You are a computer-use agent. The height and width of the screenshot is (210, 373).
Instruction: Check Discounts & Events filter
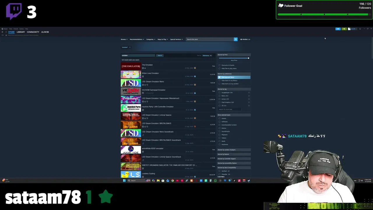point(219,65)
